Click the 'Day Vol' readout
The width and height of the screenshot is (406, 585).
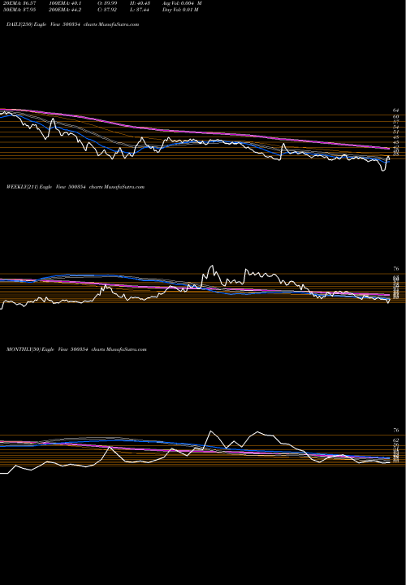point(180,10)
